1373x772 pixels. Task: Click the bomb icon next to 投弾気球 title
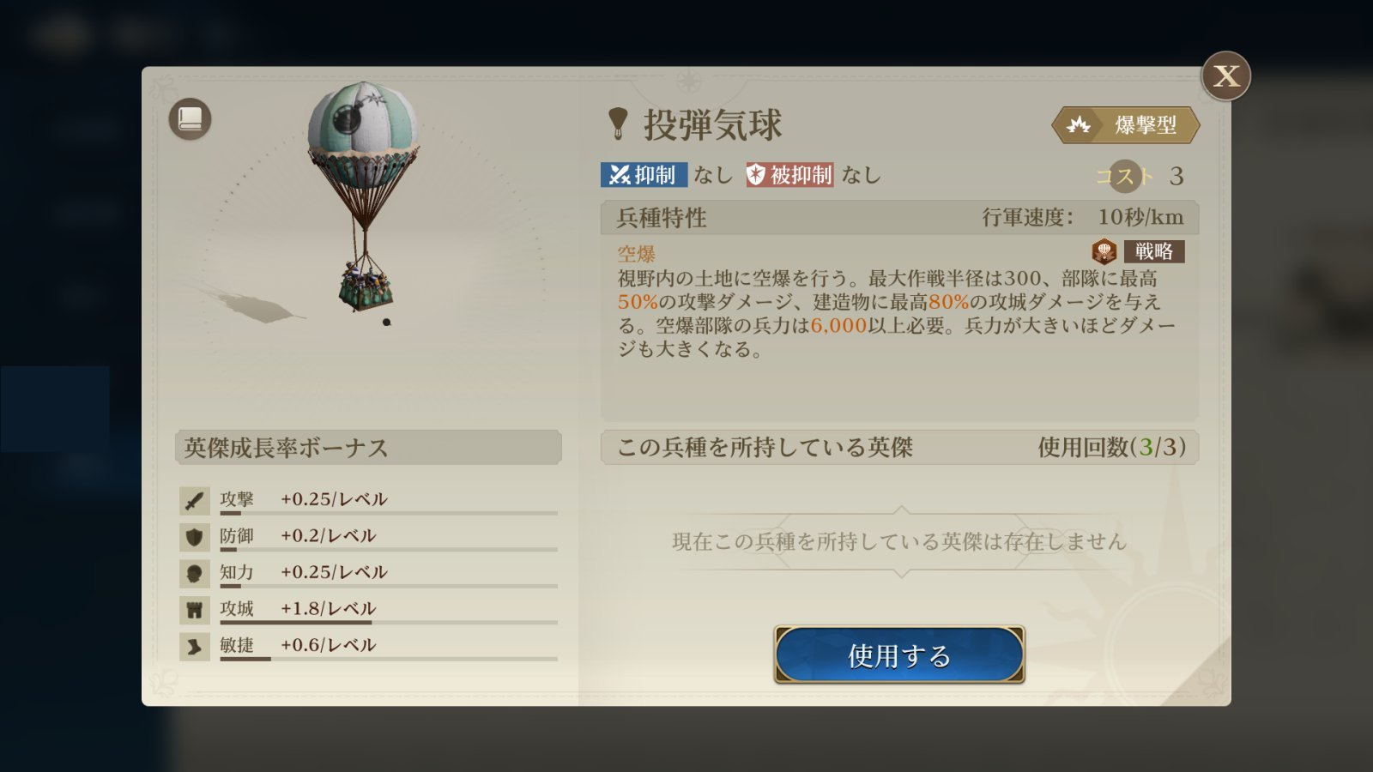point(618,124)
